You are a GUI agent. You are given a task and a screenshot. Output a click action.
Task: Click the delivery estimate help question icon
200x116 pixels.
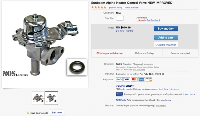pyautogui.click(x=163, y=74)
